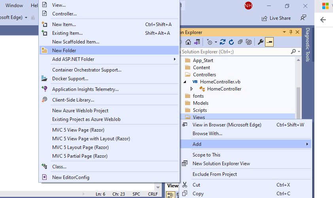Viewport: 333px width, 198px height.
Task: Select the Models folder
Action: 201,103
